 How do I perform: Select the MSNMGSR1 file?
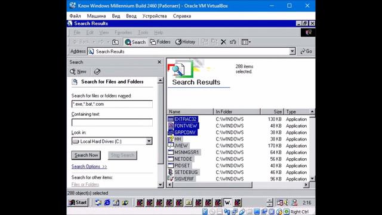tap(186, 152)
